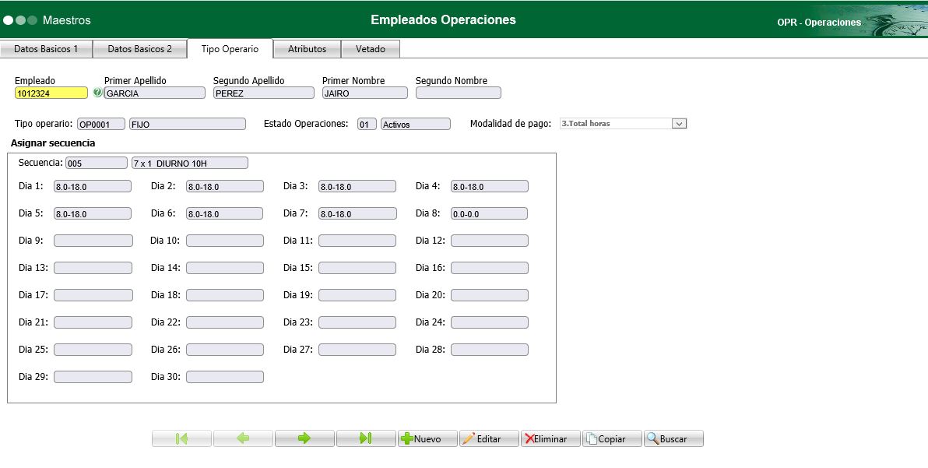Click the Dia 4 schedule field
This screenshot has width=928, height=468.
pyautogui.click(x=490, y=186)
